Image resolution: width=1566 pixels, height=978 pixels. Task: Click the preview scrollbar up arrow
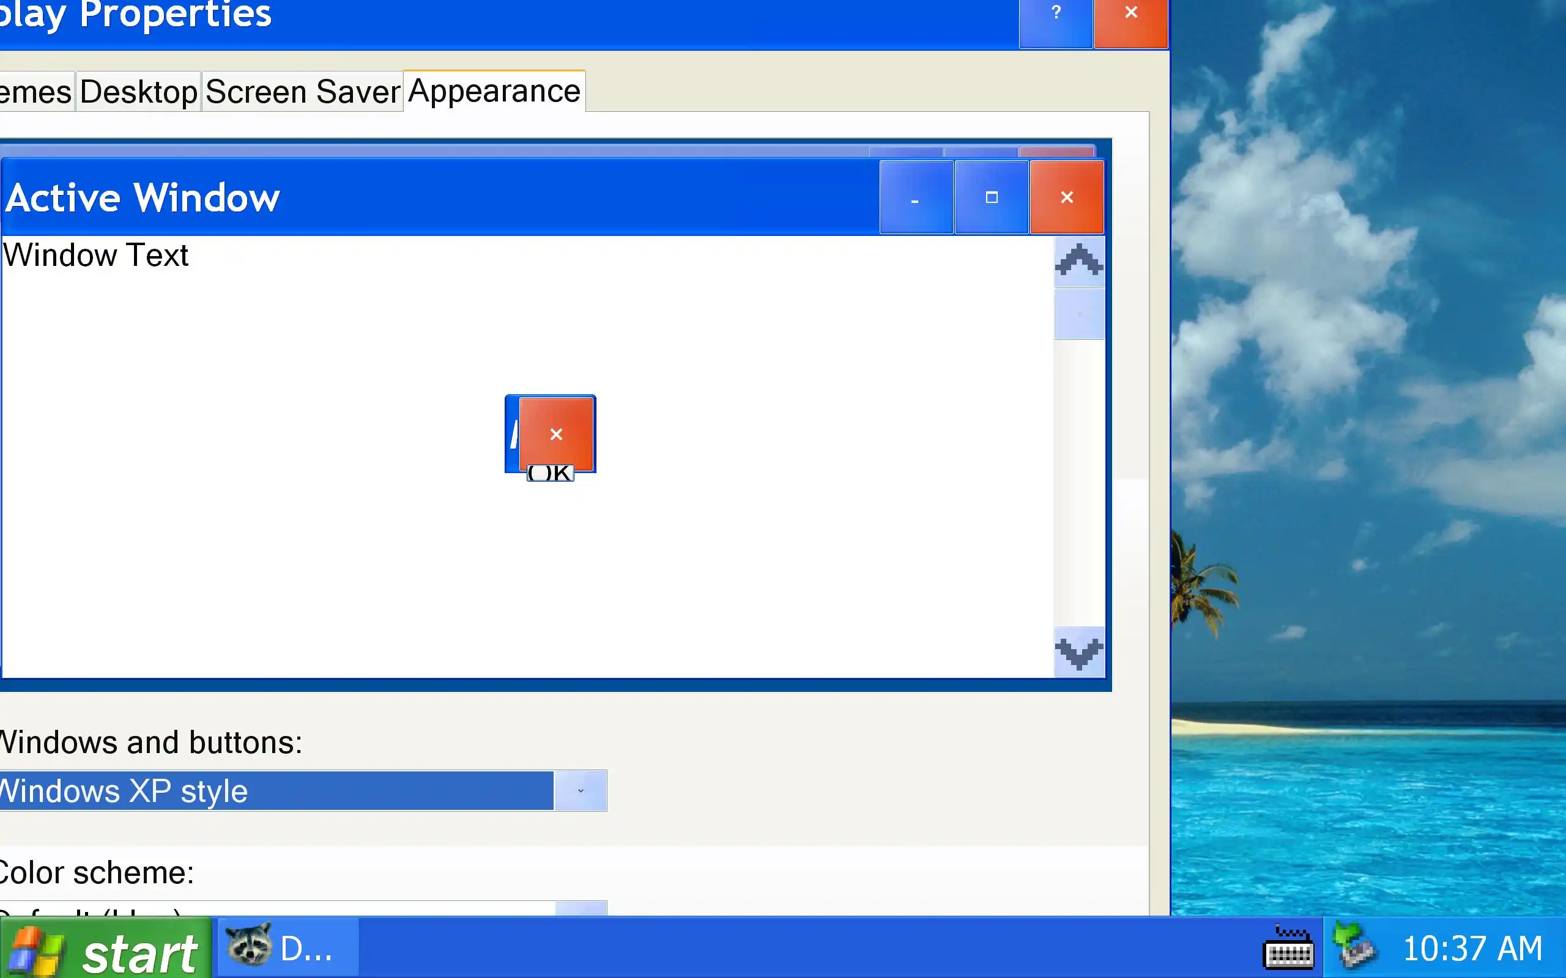point(1078,262)
